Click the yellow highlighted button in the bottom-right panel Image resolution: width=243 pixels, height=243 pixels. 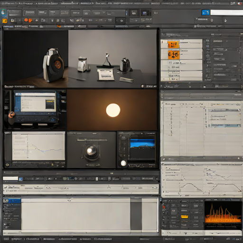point(185,216)
